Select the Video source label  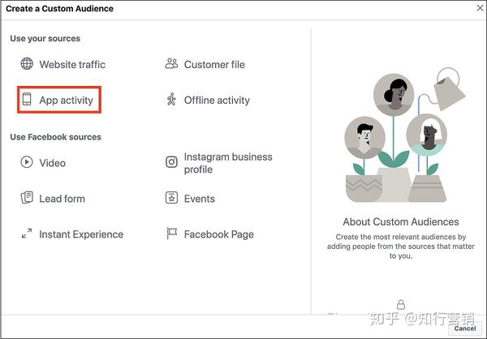point(52,163)
